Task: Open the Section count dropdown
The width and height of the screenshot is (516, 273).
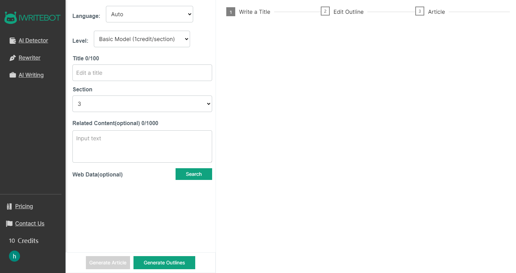Action: (x=142, y=104)
